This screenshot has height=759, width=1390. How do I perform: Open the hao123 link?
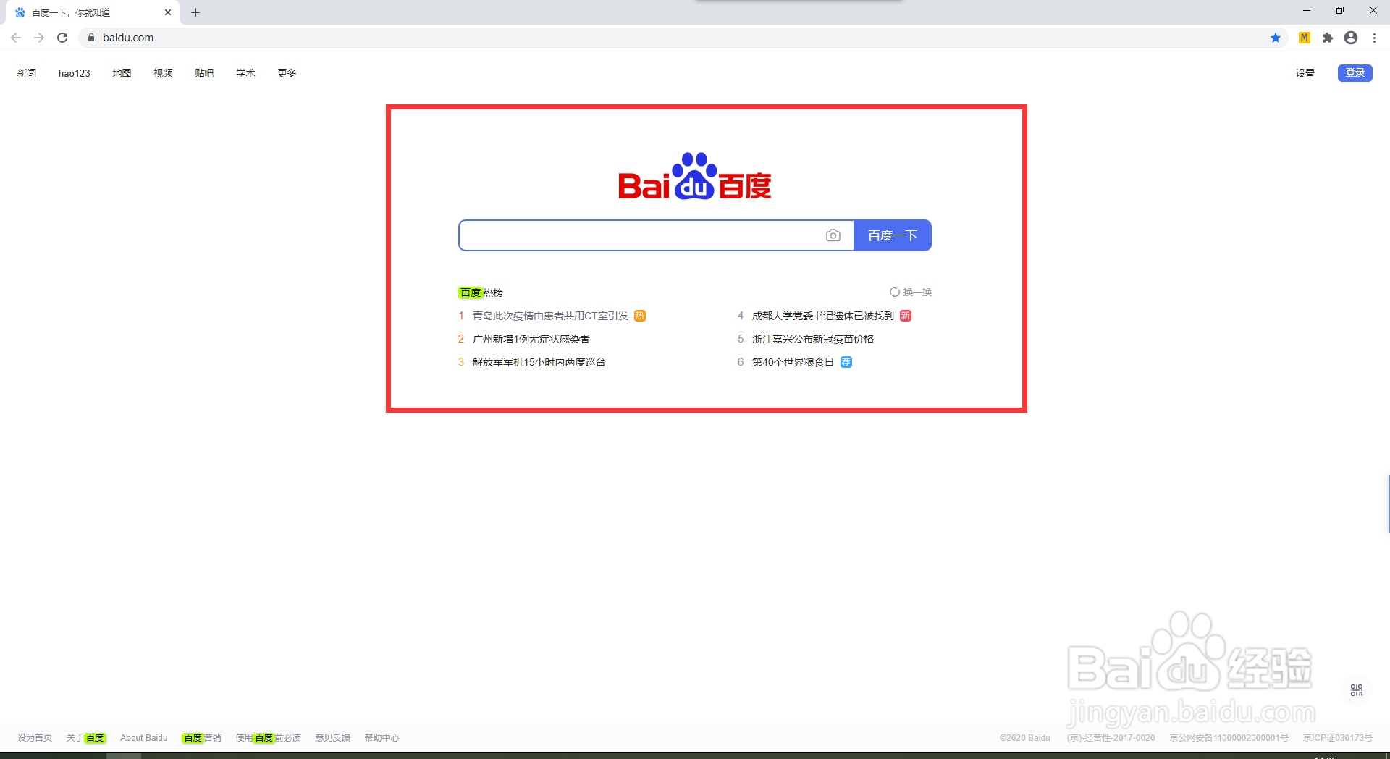pyautogui.click(x=75, y=73)
